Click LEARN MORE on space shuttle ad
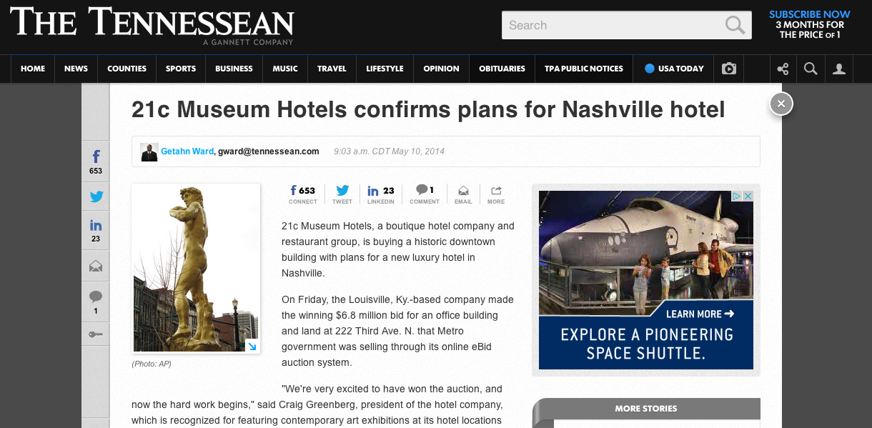Screen dimensions: 872x428 700,314
